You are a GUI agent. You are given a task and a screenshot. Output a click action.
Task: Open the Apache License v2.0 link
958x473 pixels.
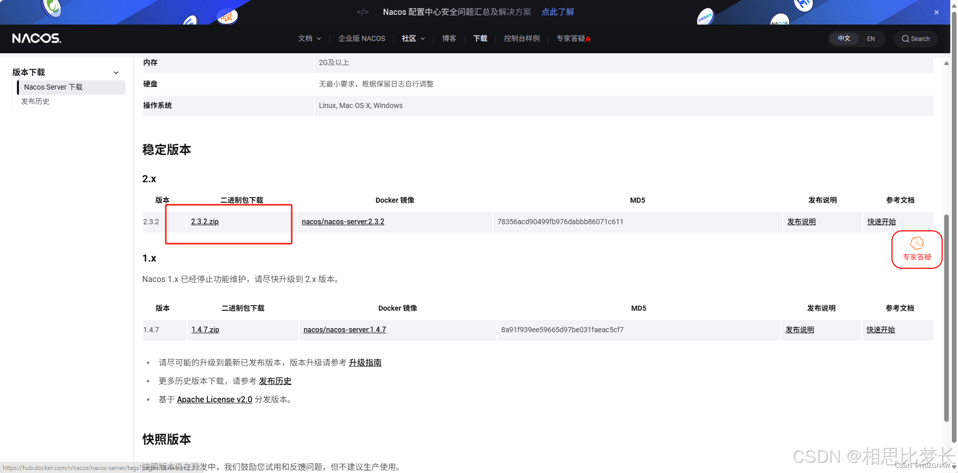[x=214, y=399]
